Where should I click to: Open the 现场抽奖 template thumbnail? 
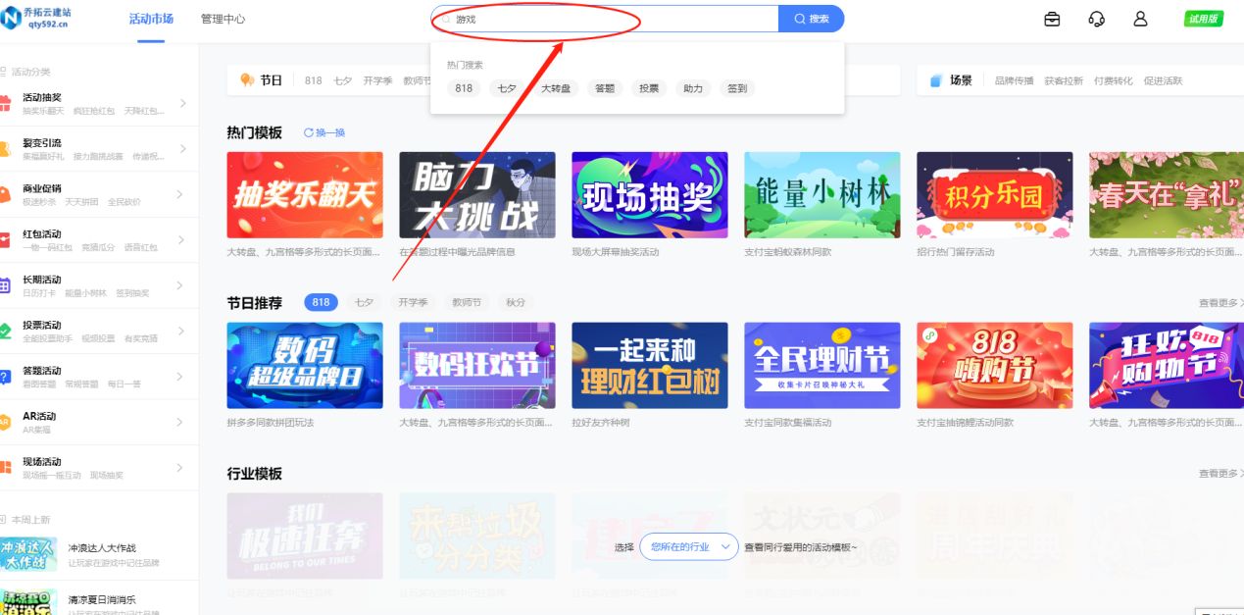pos(649,193)
